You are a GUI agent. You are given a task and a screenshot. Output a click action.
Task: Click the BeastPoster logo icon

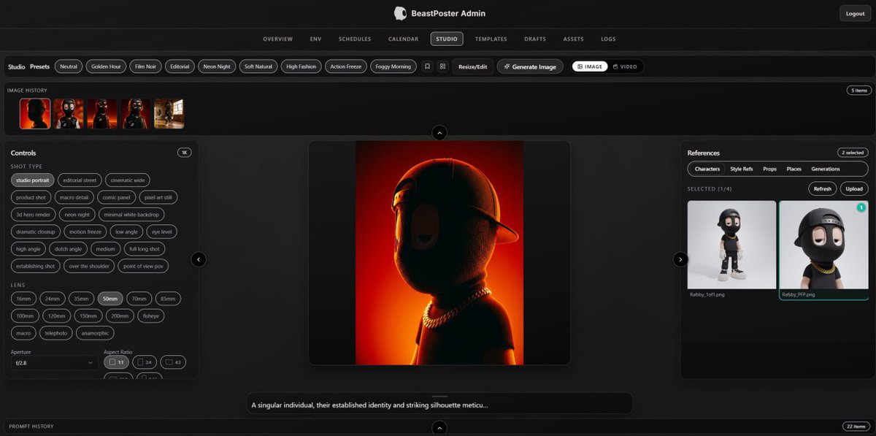[x=400, y=13]
